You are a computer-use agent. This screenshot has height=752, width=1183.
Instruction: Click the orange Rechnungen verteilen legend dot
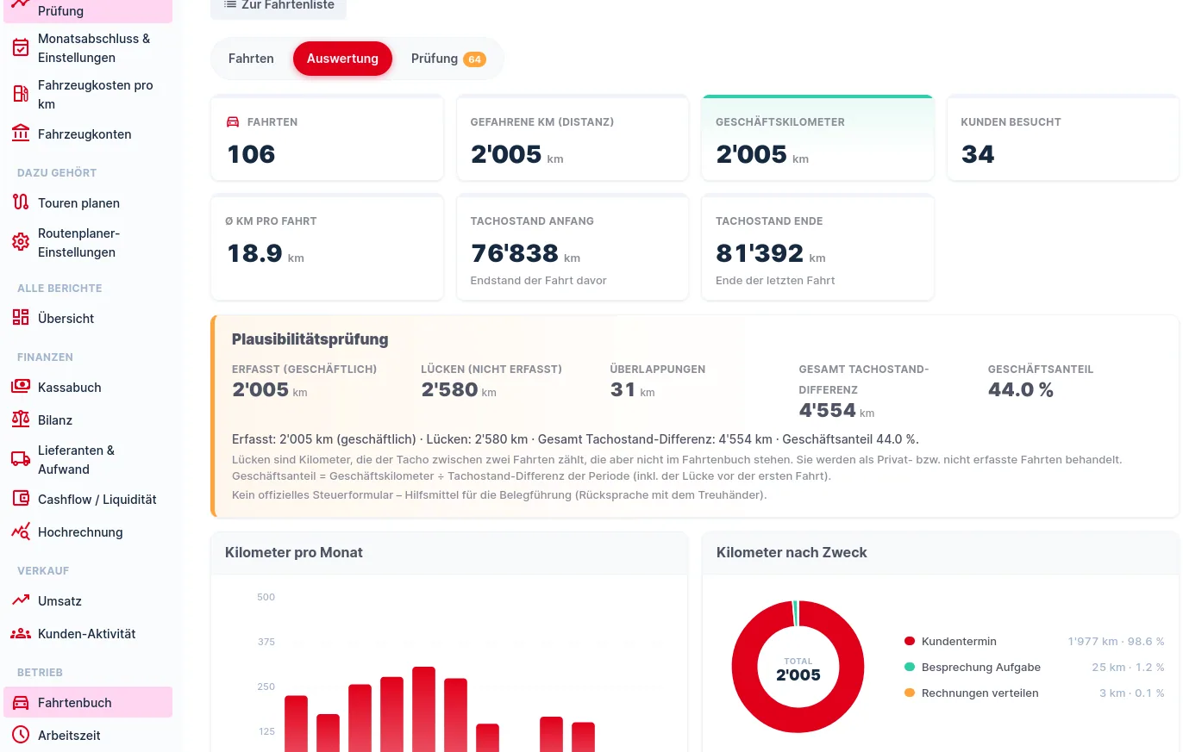point(909,693)
